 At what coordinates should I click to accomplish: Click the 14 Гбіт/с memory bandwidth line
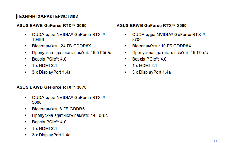pyautogui.click(x=70, y=115)
